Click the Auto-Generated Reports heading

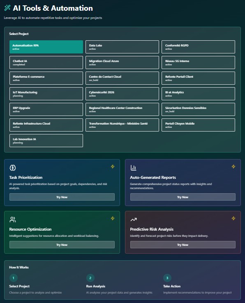[x=153, y=177]
